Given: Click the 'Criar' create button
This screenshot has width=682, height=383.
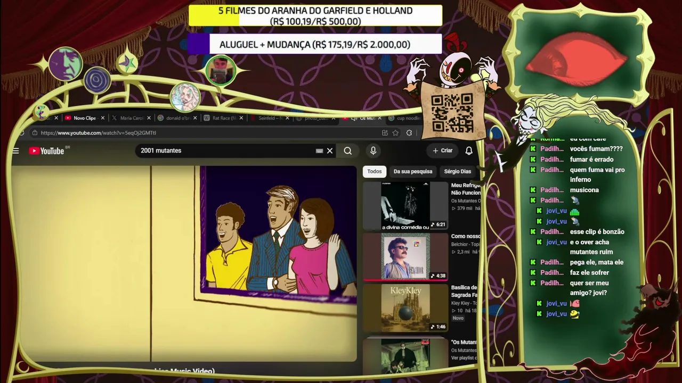Looking at the screenshot, I should 442,151.
